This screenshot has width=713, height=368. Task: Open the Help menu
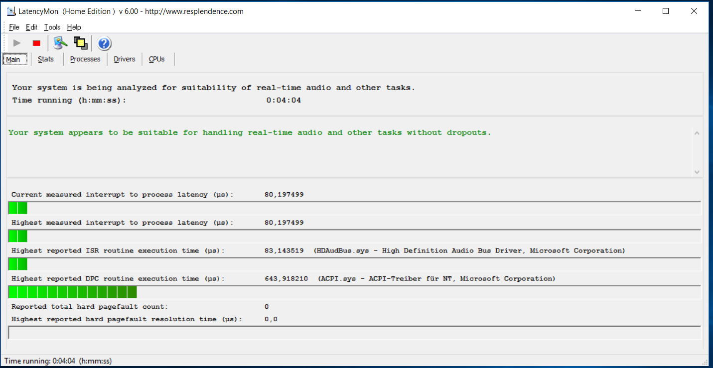[74, 27]
